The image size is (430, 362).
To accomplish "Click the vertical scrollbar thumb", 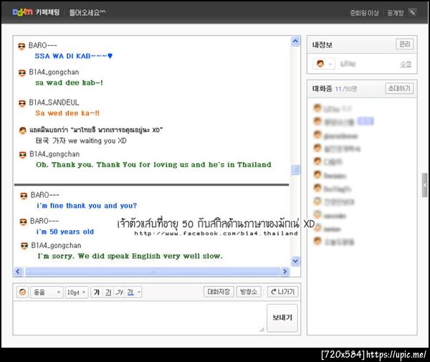I will coord(295,170).
